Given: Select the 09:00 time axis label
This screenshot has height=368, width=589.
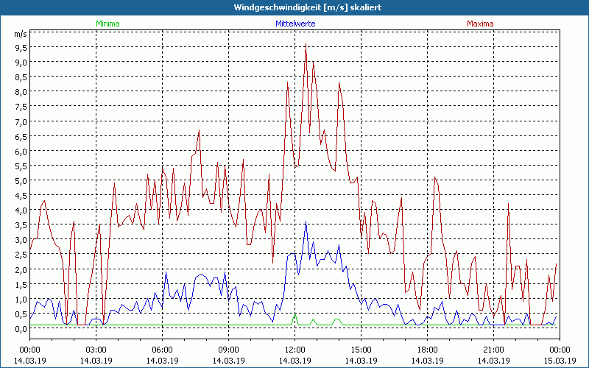Looking at the screenshot, I should 228,350.
